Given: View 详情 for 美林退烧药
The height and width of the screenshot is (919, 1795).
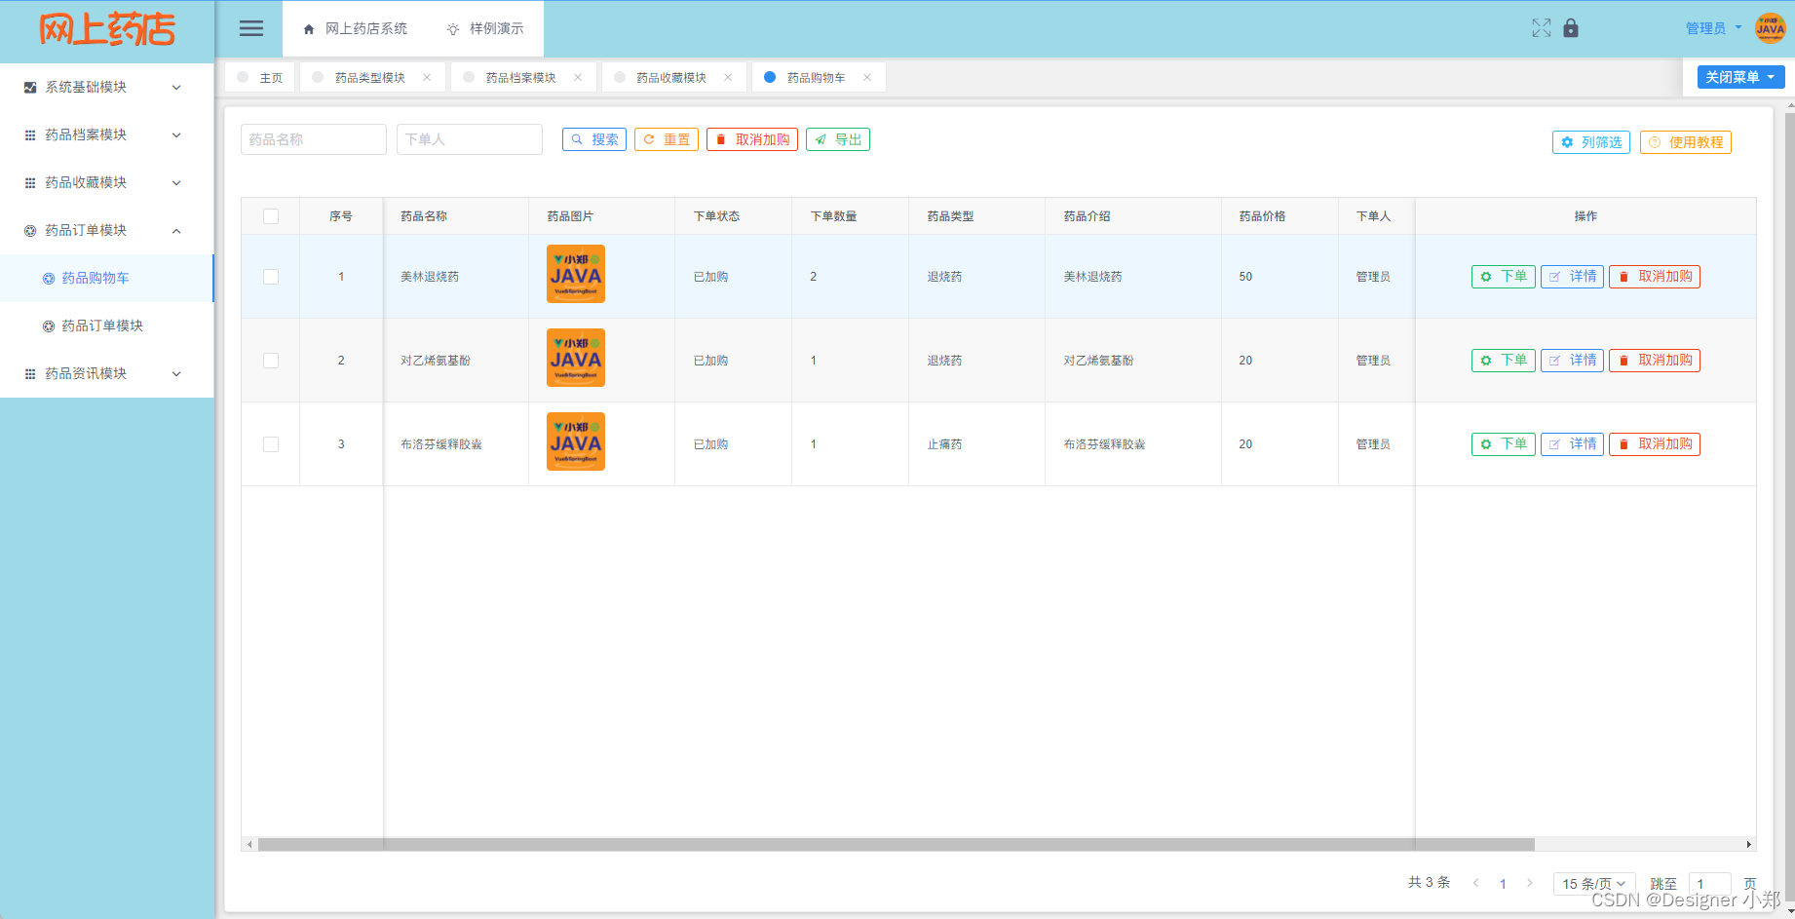Looking at the screenshot, I should [1572, 277].
